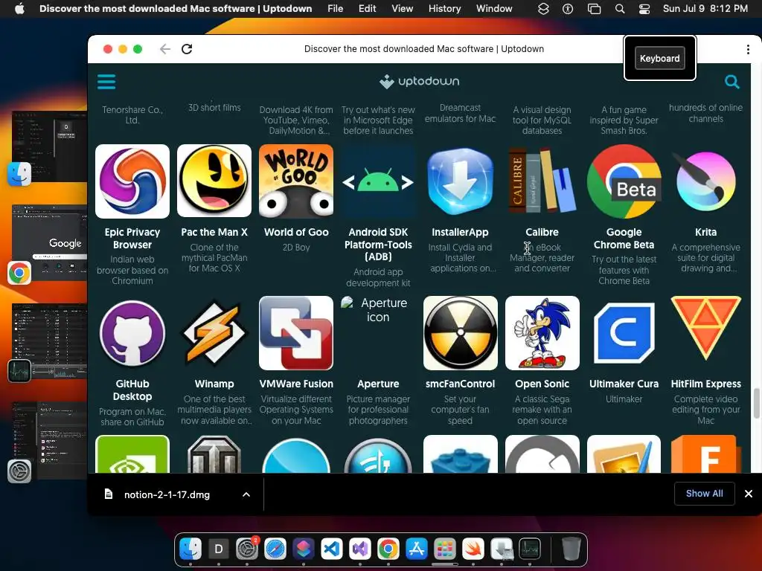Open Finder from the Dock

190,549
